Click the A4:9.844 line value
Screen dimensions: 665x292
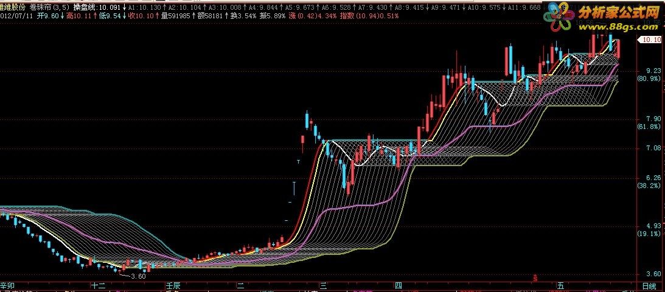pyautogui.click(x=263, y=8)
